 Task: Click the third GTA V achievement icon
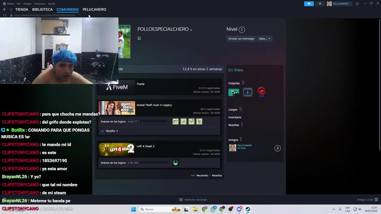[x=191, y=122]
